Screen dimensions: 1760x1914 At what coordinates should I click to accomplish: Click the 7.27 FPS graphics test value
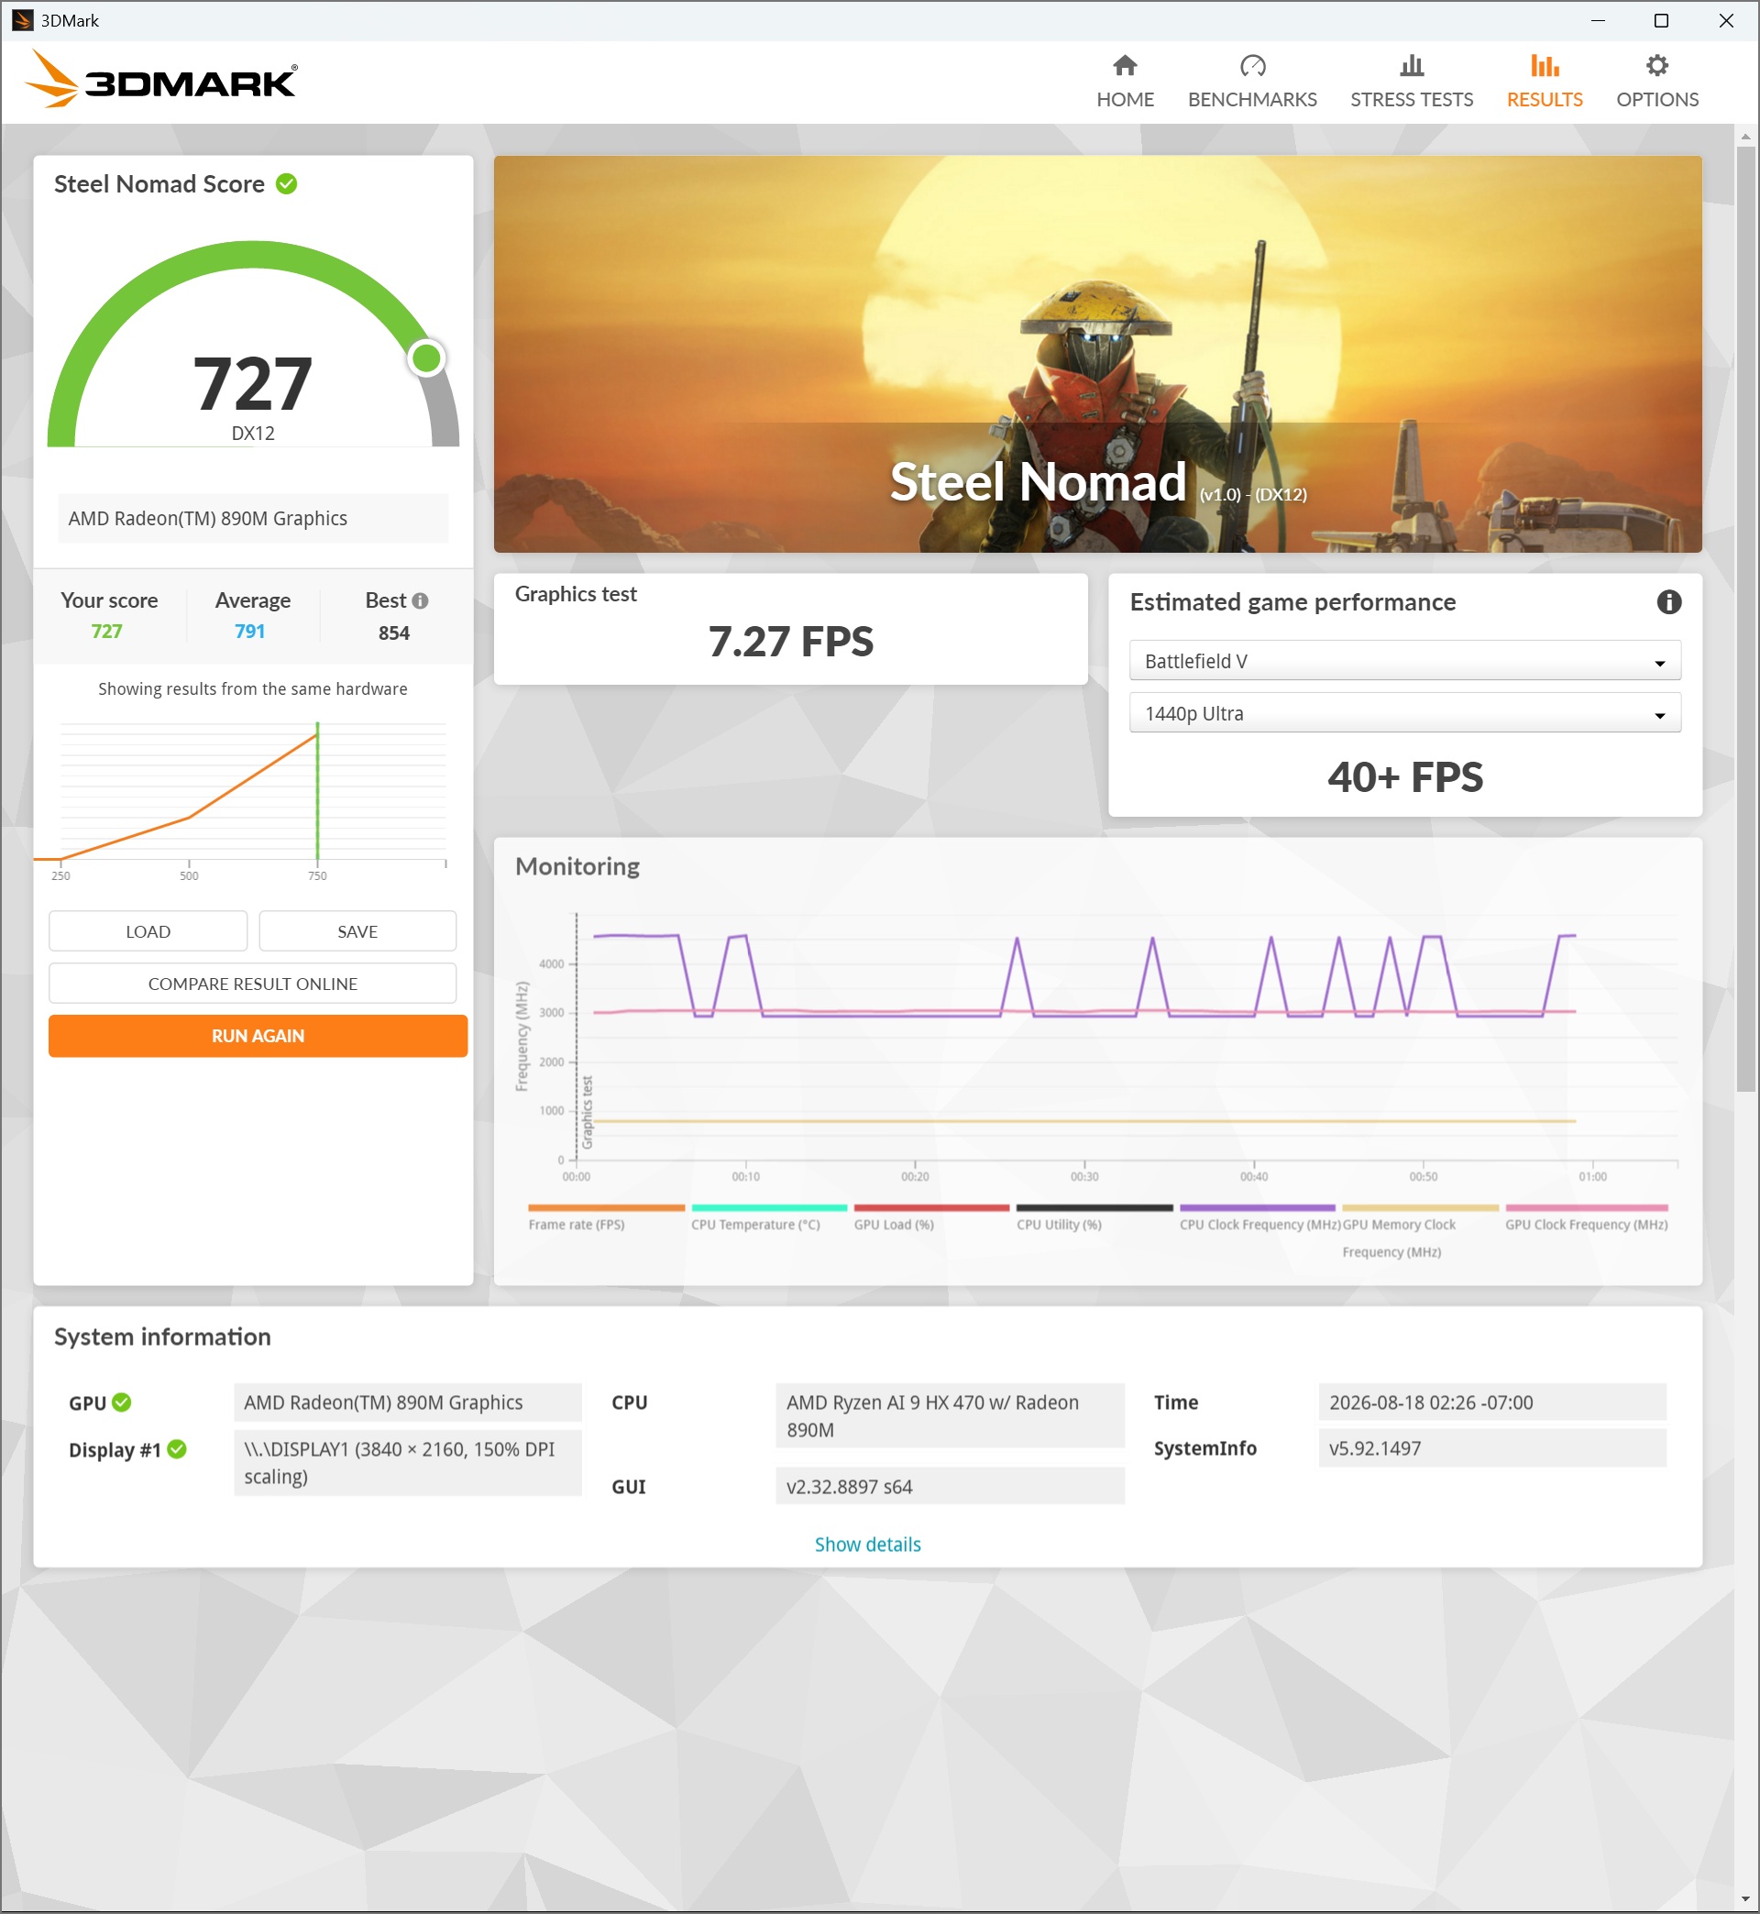pos(790,641)
